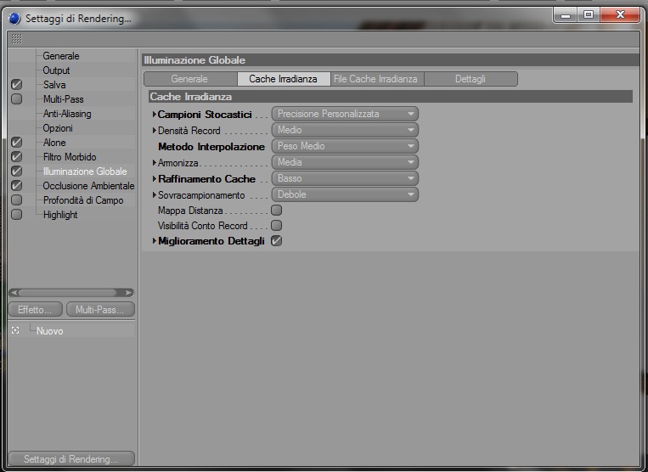Open the Sovracampionamento Debole dropdown
Screen dimensions: 648x472
[x=345, y=194]
